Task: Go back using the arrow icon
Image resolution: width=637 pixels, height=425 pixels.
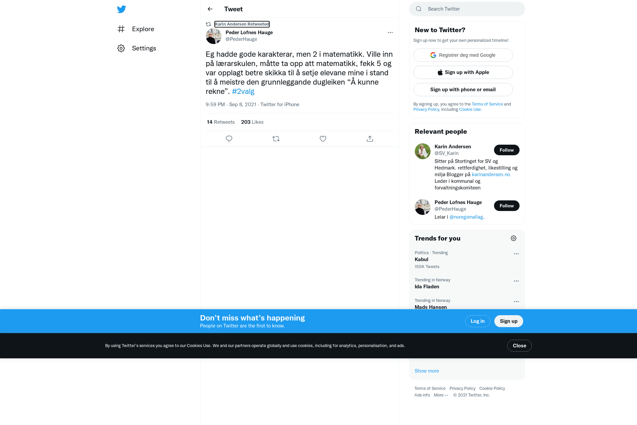Action: 210,9
